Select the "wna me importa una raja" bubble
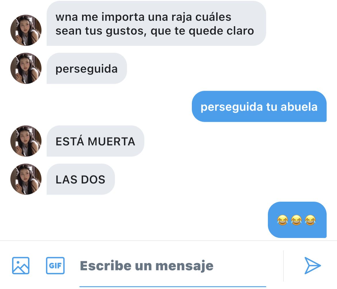The image size is (337, 289). pos(156,23)
